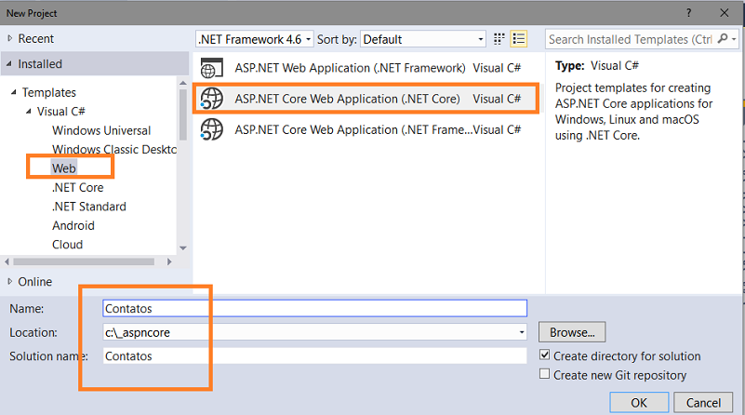This screenshot has width=745, height=415.
Task: Click the OK button
Action: [639, 403]
